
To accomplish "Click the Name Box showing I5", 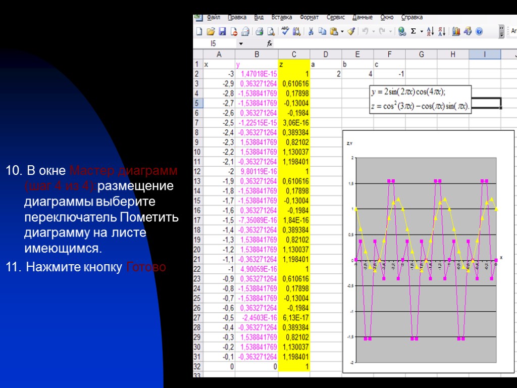I will click(214, 44).
